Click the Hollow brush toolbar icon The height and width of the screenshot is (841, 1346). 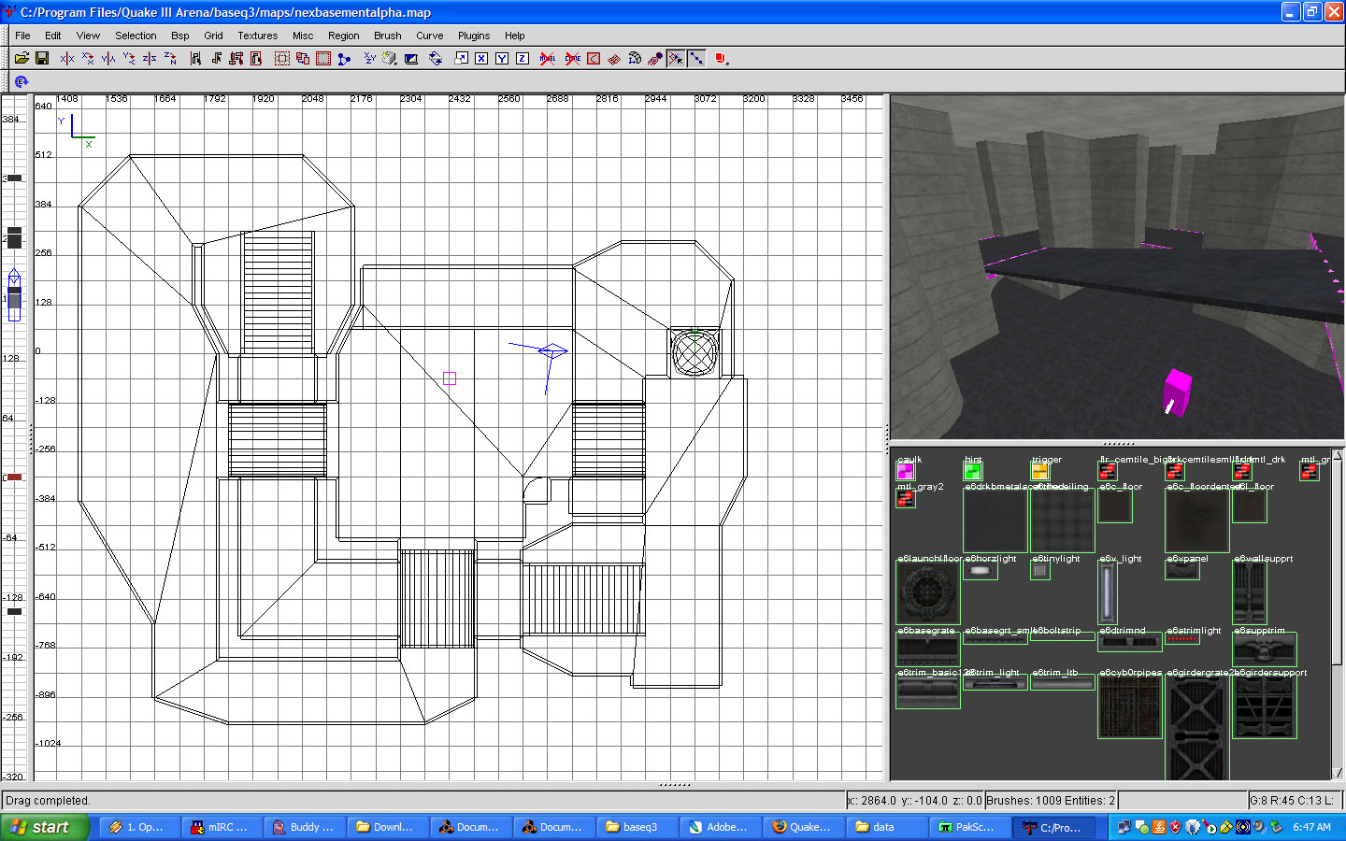(x=323, y=58)
